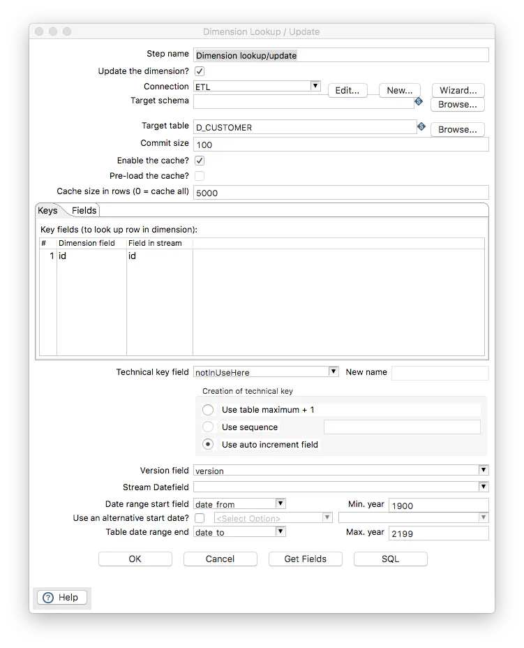524x648 pixels.
Task: Click the Min. year field
Action: coord(439,506)
